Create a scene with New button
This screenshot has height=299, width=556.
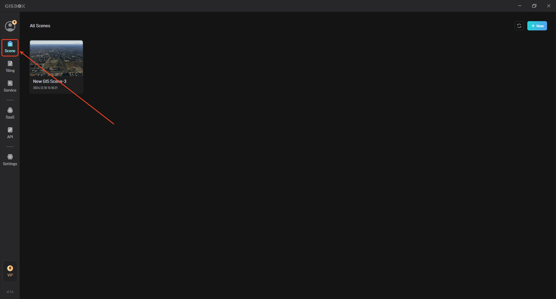(537, 26)
